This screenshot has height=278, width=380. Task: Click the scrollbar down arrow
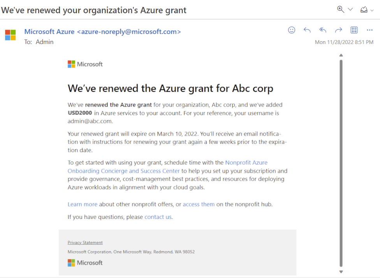point(341,272)
